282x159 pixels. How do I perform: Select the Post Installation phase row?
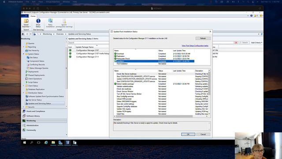[x=154, y=64]
